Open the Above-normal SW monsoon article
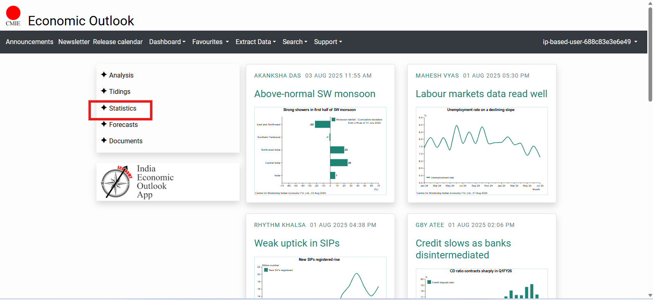Image resolution: width=653 pixels, height=300 pixels. (x=314, y=94)
